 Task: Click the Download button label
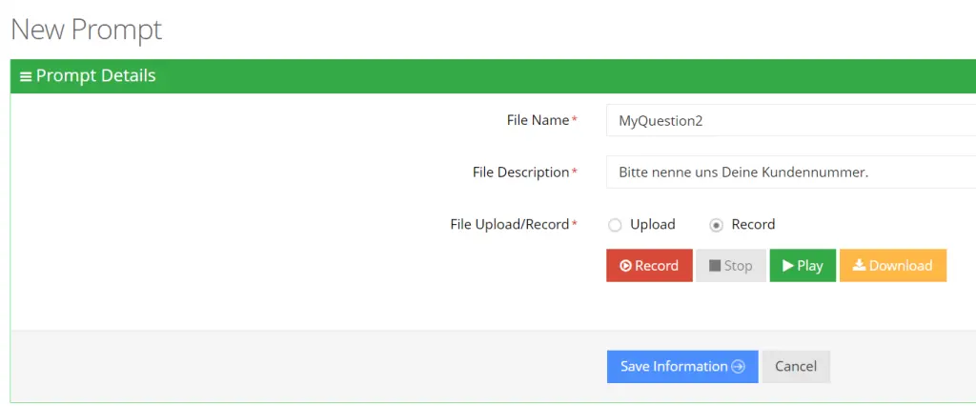(x=901, y=266)
